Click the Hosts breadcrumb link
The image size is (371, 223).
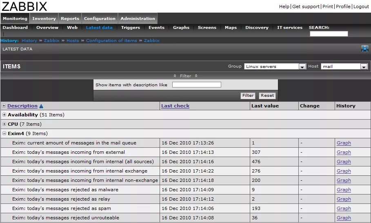point(73,41)
